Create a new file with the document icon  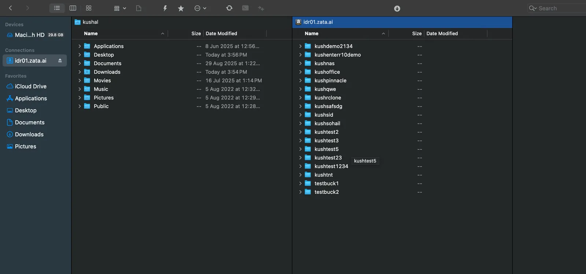coord(138,8)
